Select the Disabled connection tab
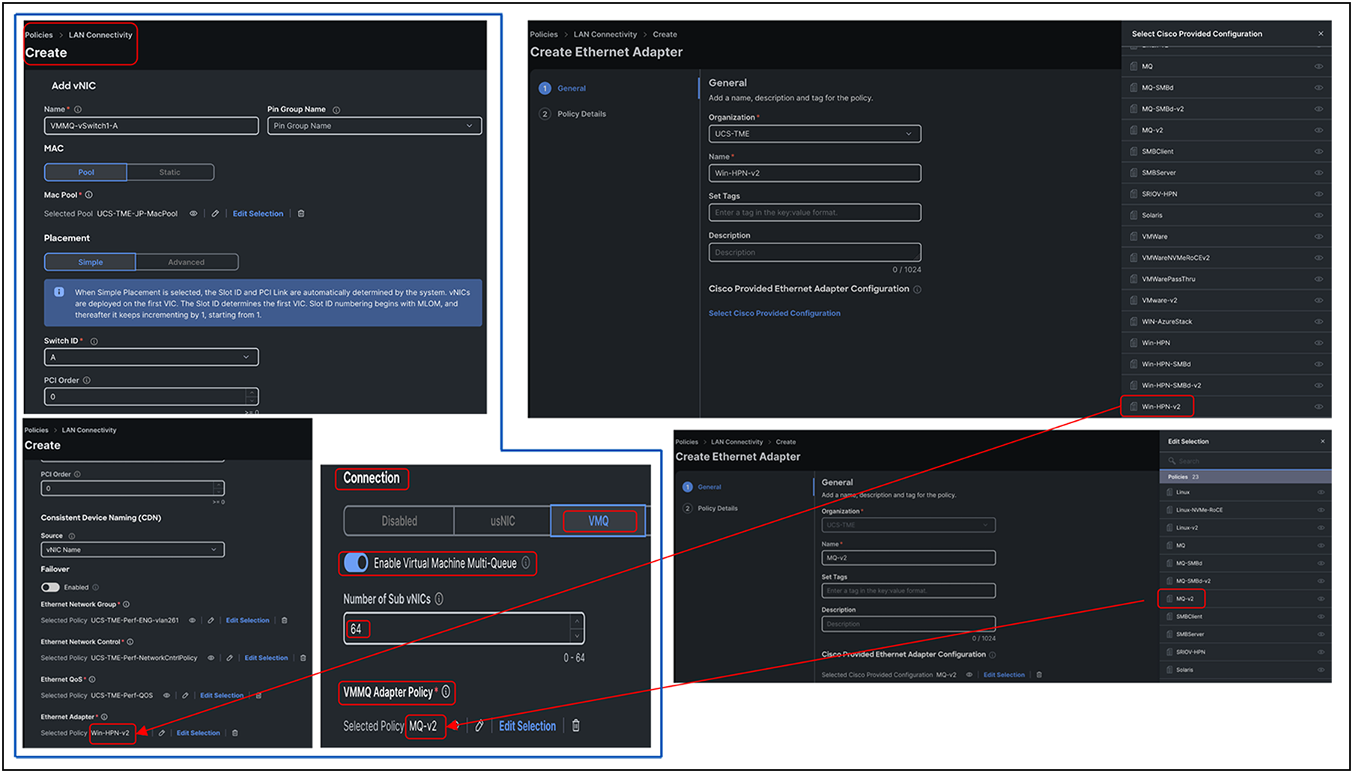 399,521
